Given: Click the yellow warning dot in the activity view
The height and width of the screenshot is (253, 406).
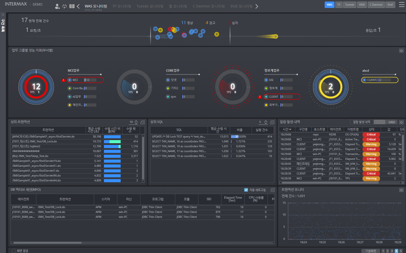Looking at the screenshot, I should coord(217,34).
